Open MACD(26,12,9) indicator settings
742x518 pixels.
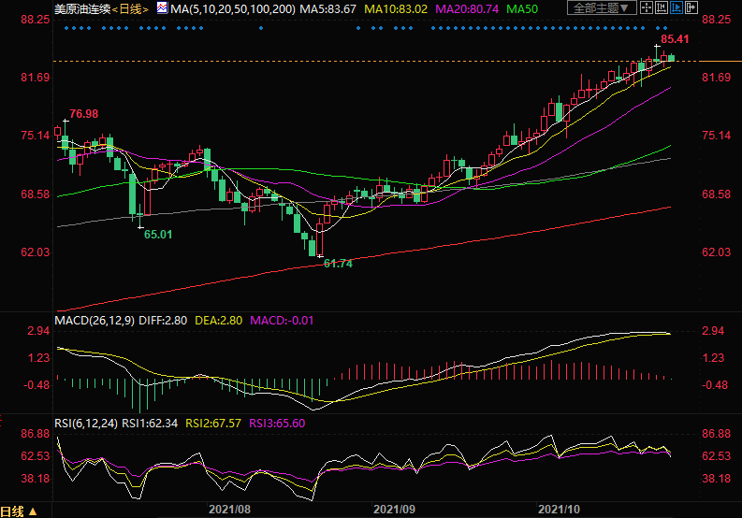pos(94,320)
